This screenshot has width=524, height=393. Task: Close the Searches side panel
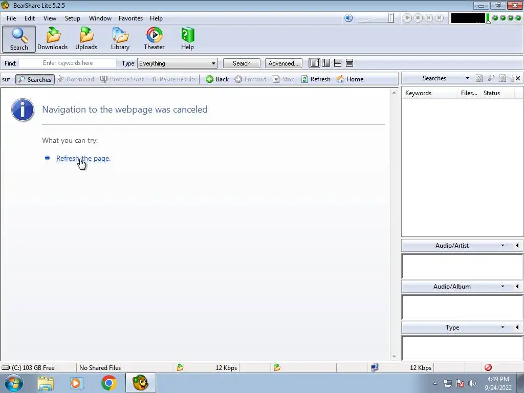(x=518, y=78)
